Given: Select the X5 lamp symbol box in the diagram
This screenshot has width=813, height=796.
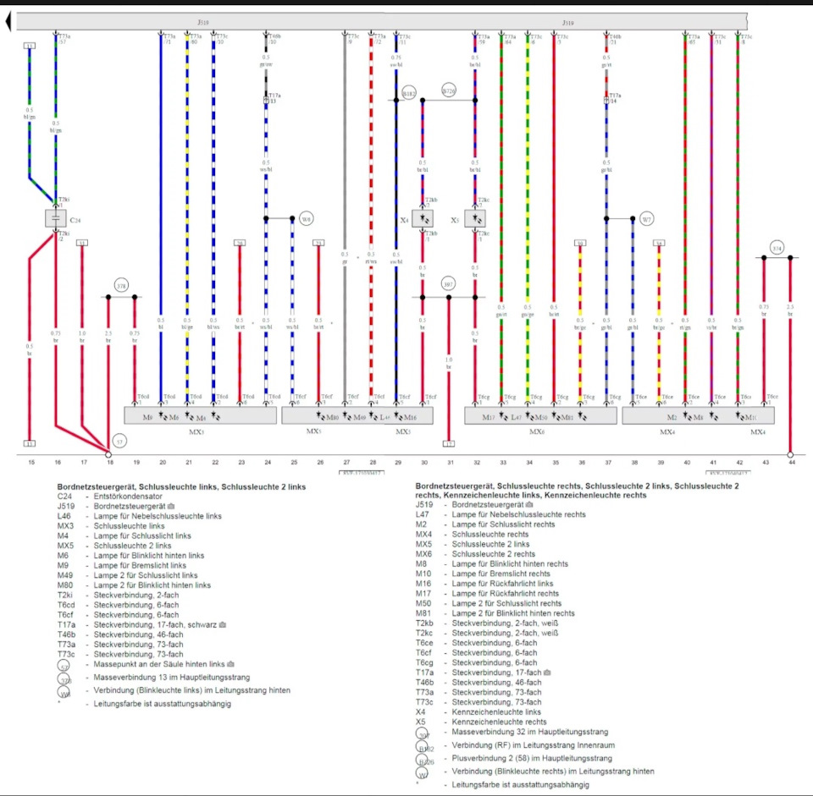Looking at the screenshot, I should (x=475, y=218).
